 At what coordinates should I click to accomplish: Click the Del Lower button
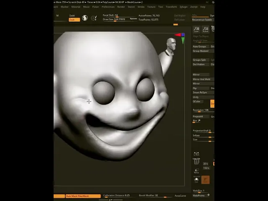(x=180, y=20)
